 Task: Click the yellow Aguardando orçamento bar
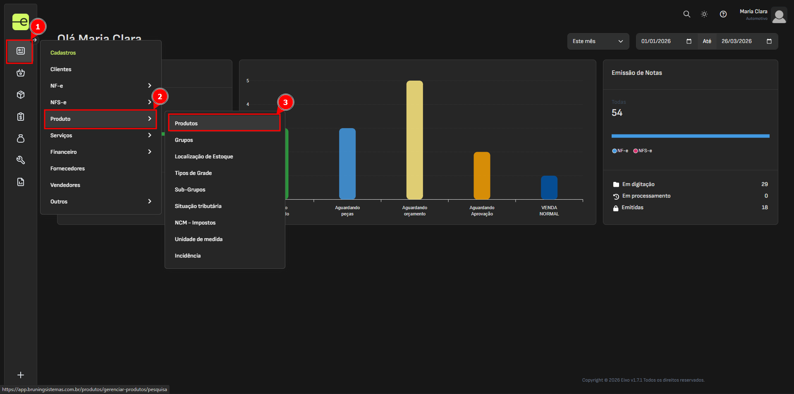[414, 140]
